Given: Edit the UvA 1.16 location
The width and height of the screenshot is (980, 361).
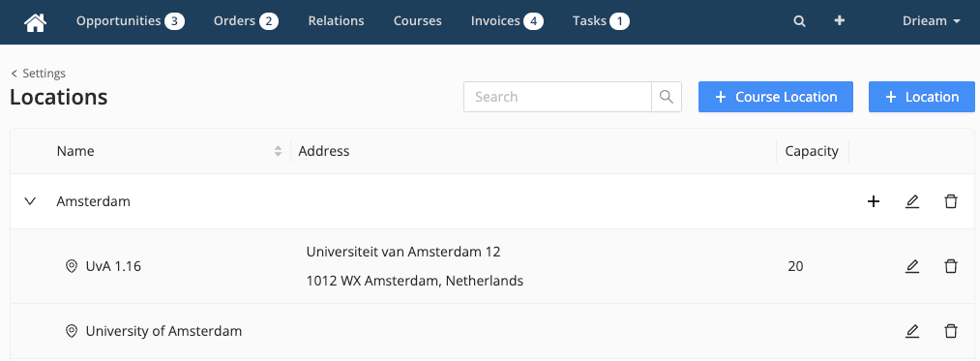Looking at the screenshot, I should tap(912, 266).
